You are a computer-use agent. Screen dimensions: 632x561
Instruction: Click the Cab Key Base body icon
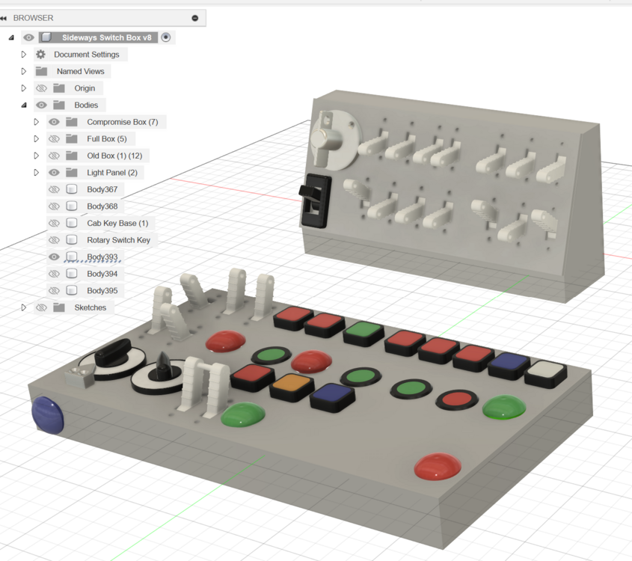(x=72, y=224)
